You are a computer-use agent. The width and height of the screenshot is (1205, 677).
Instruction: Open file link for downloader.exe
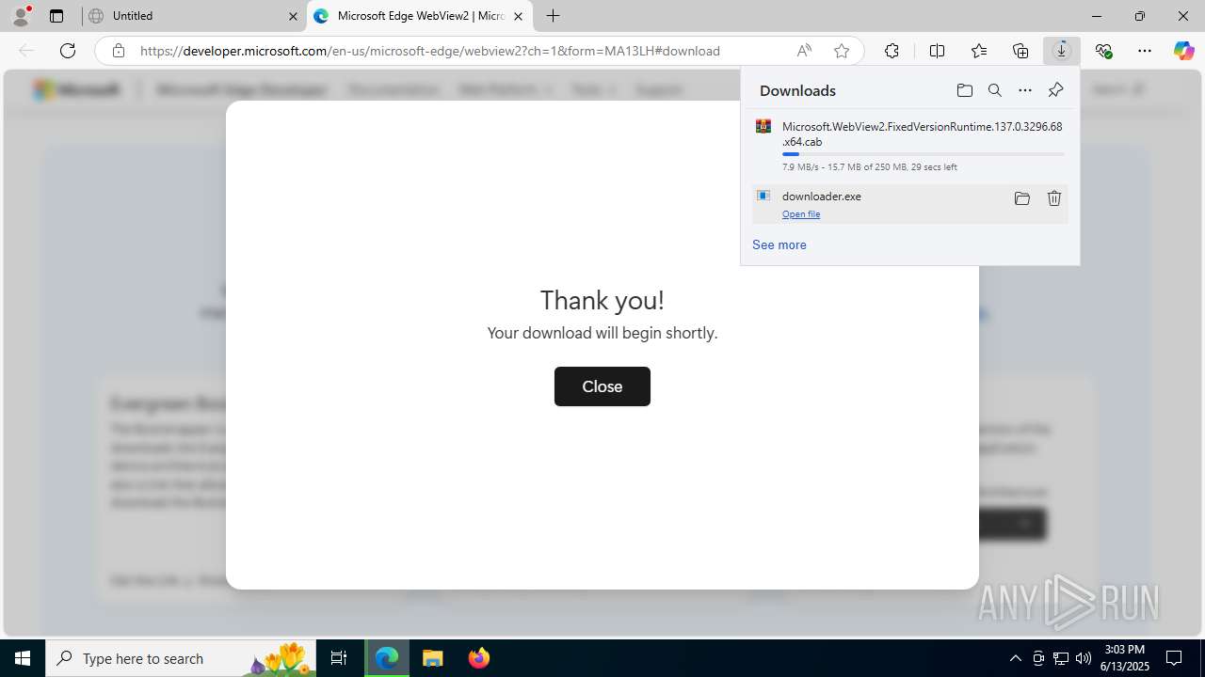tap(801, 214)
